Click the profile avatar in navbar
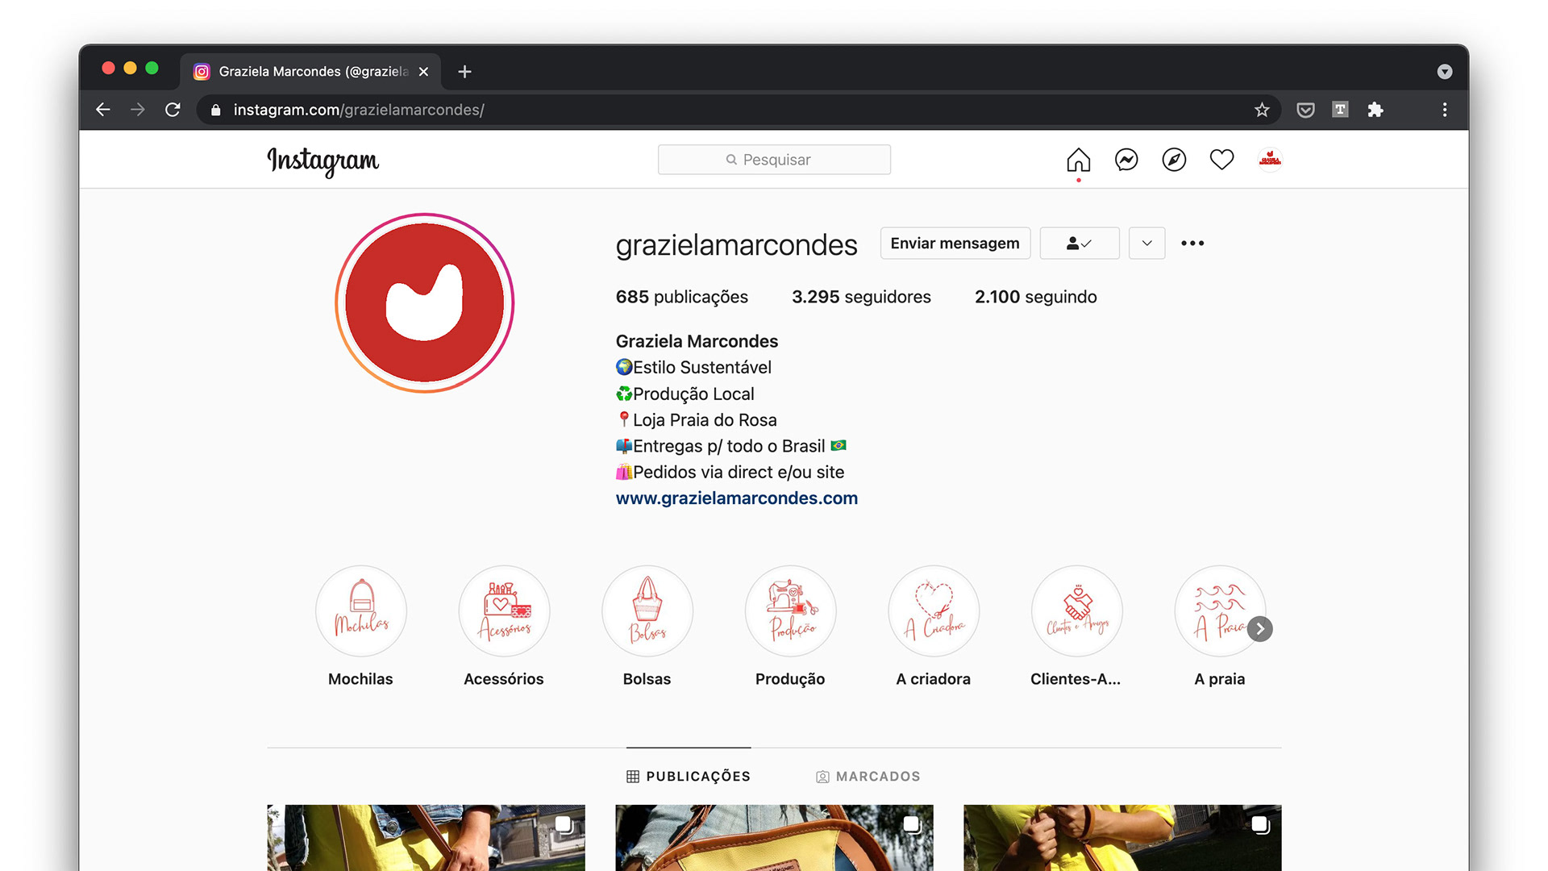The image size is (1548, 871). (1270, 160)
